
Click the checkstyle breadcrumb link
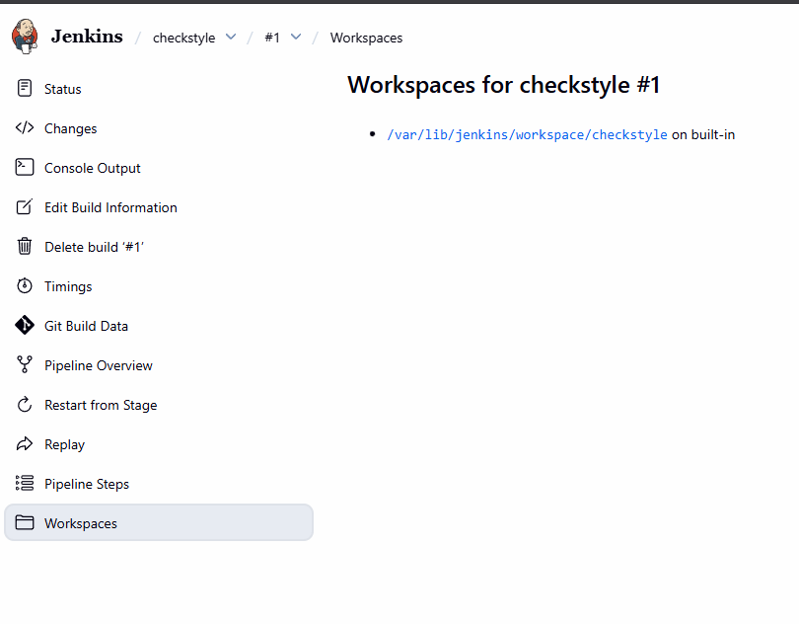point(183,38)
